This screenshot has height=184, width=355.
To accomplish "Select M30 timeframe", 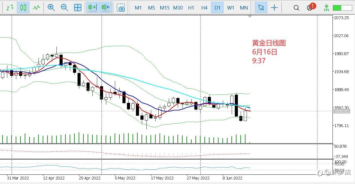I will [178, 8].
